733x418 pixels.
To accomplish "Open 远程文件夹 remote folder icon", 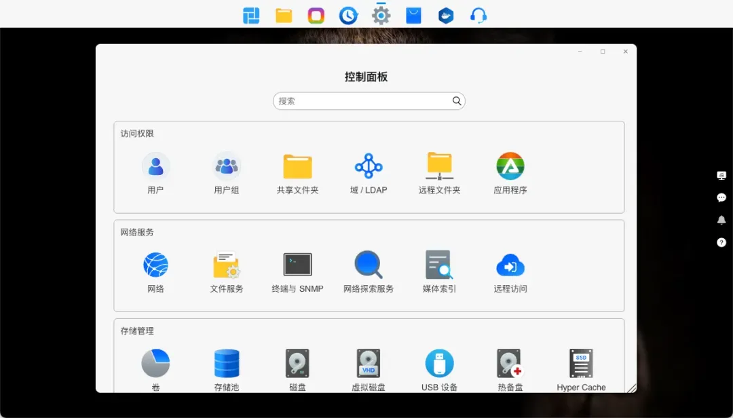I will 439,166.
